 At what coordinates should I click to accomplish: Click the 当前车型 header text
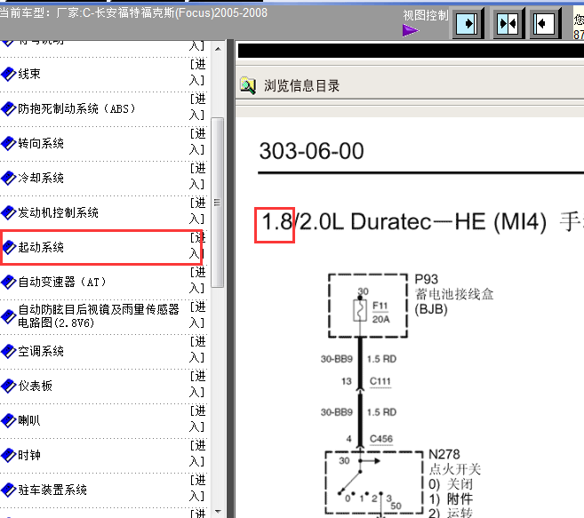(133, 13)
